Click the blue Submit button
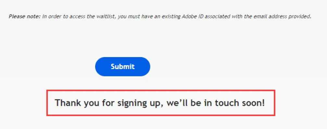The width and height of the screenshot is (327, 129). [122, 67]
